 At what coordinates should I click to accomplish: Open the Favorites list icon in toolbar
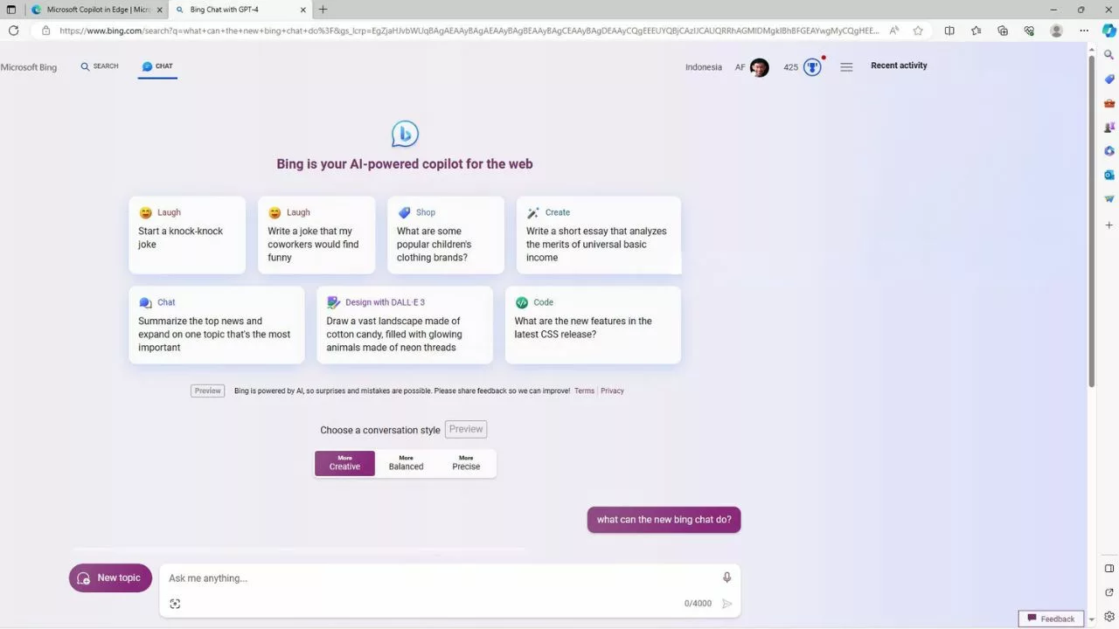click(976, 31)
